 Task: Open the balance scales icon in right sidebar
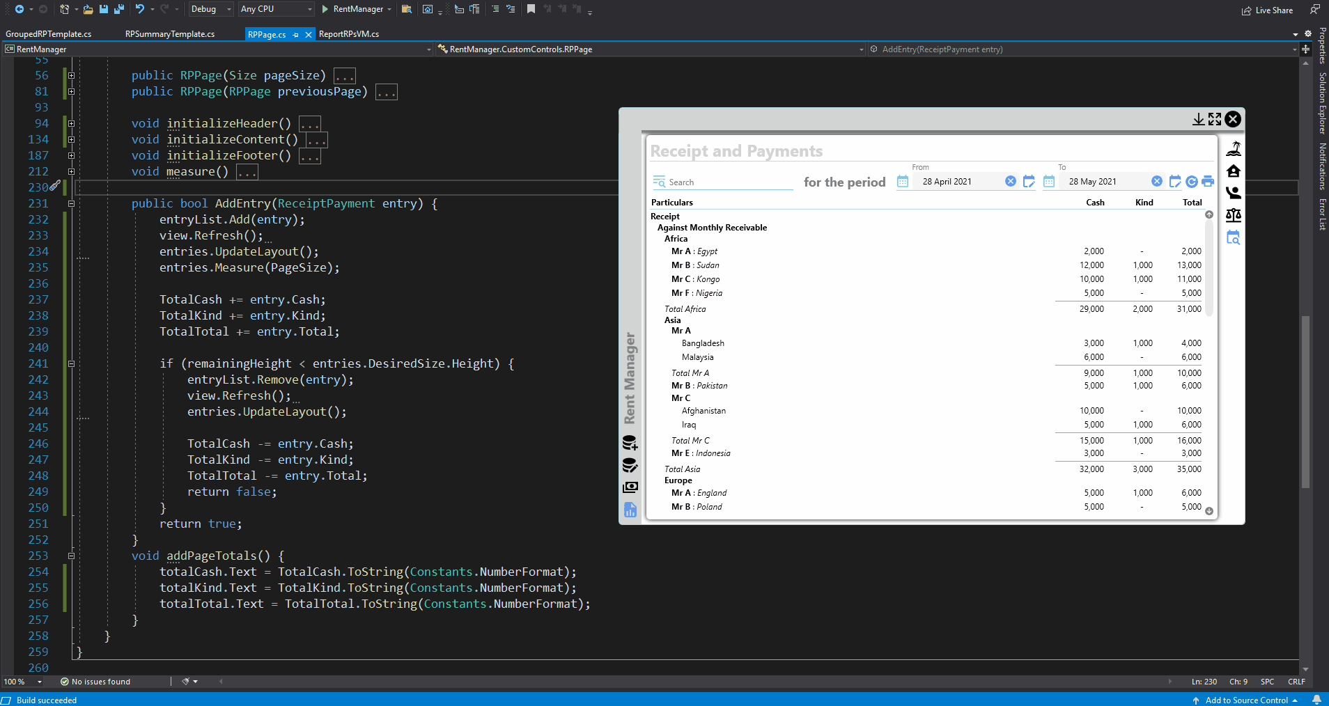(x=1234, y=215)
